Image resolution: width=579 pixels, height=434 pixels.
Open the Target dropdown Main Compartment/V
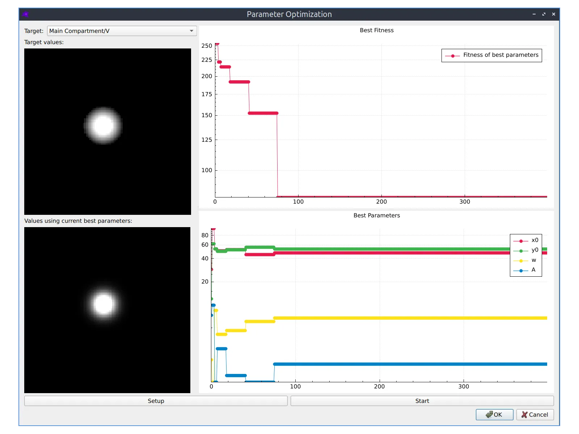pos(122,31)
